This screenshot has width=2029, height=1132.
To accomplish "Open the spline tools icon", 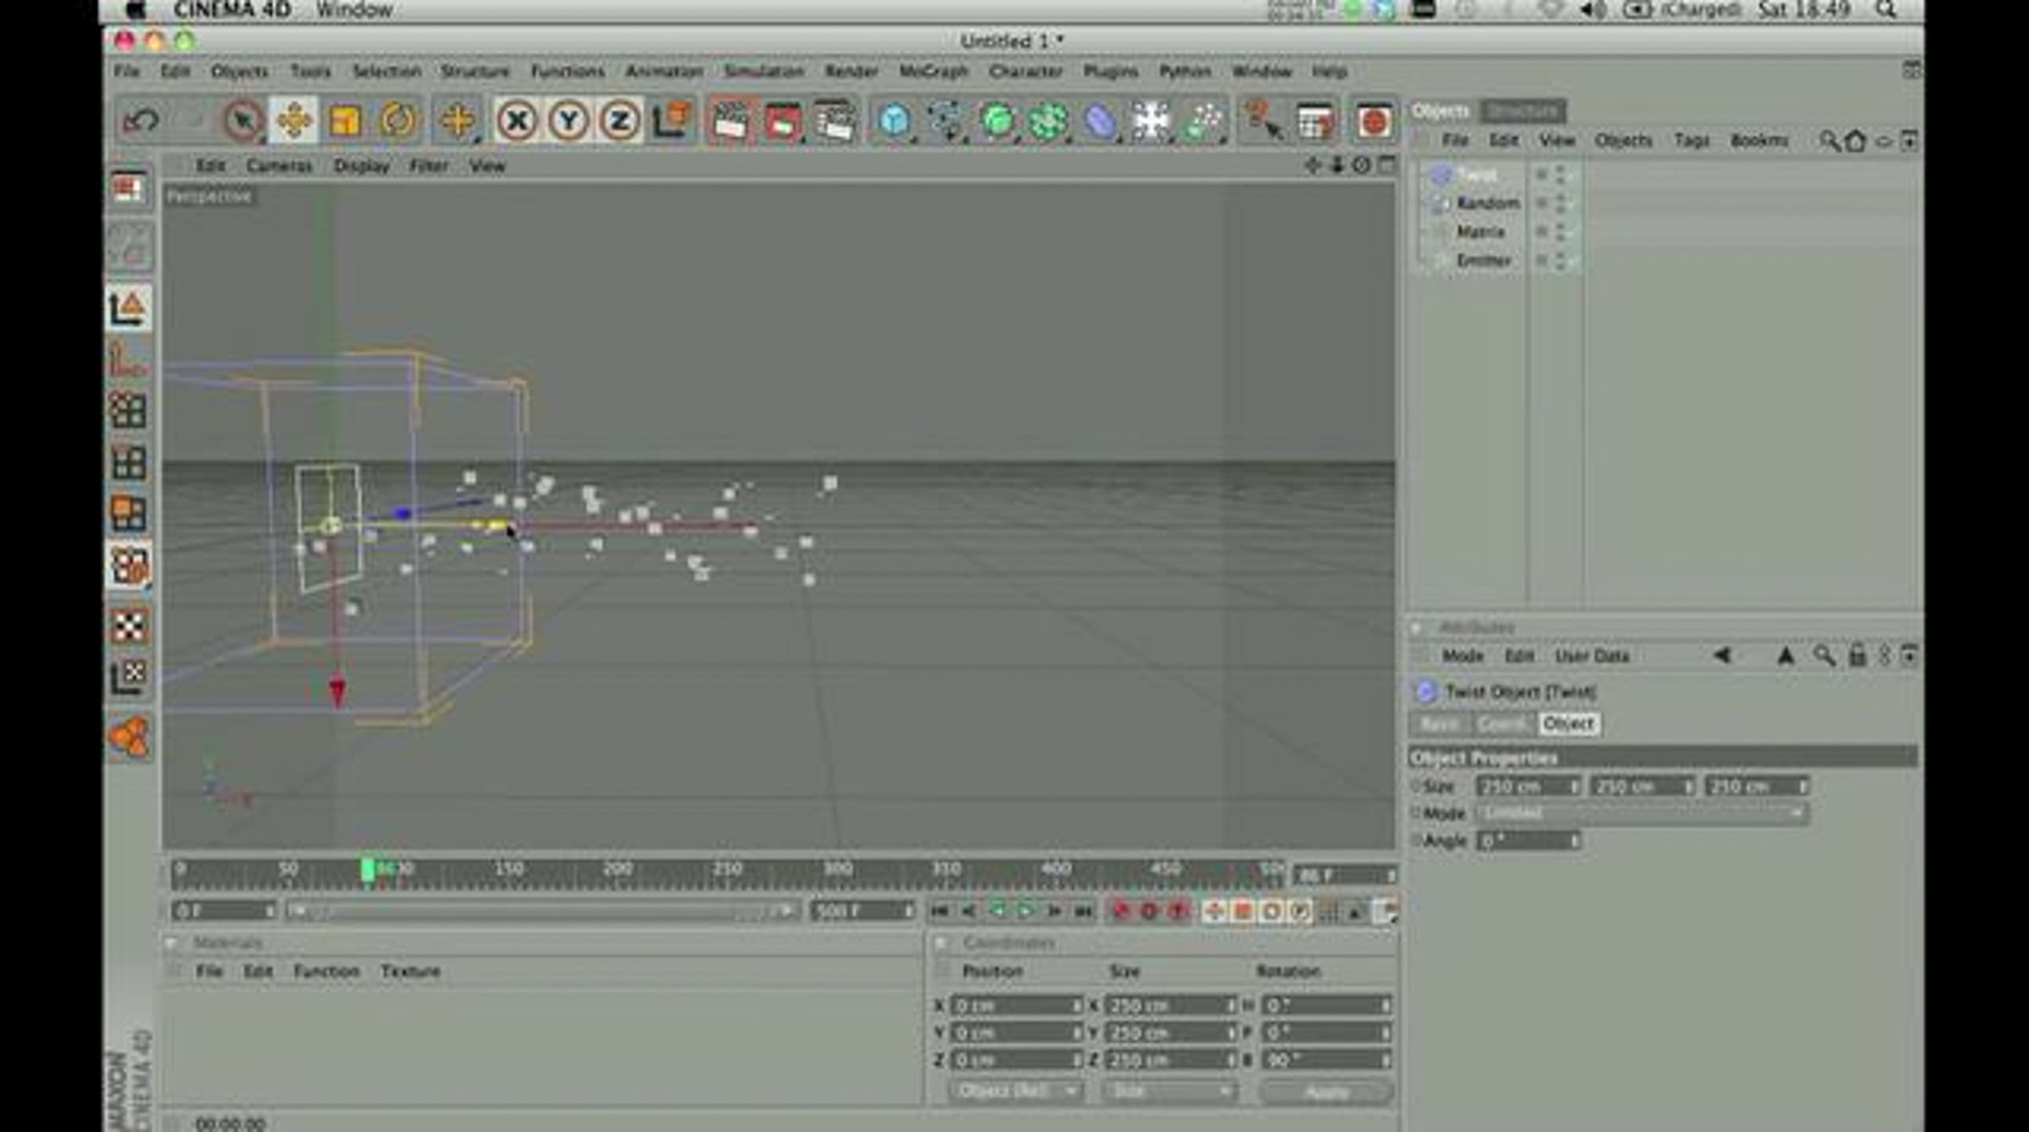I will (x=946, y=121).
